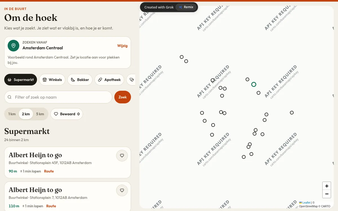Select the Apotheek category chip

(109, 80)
